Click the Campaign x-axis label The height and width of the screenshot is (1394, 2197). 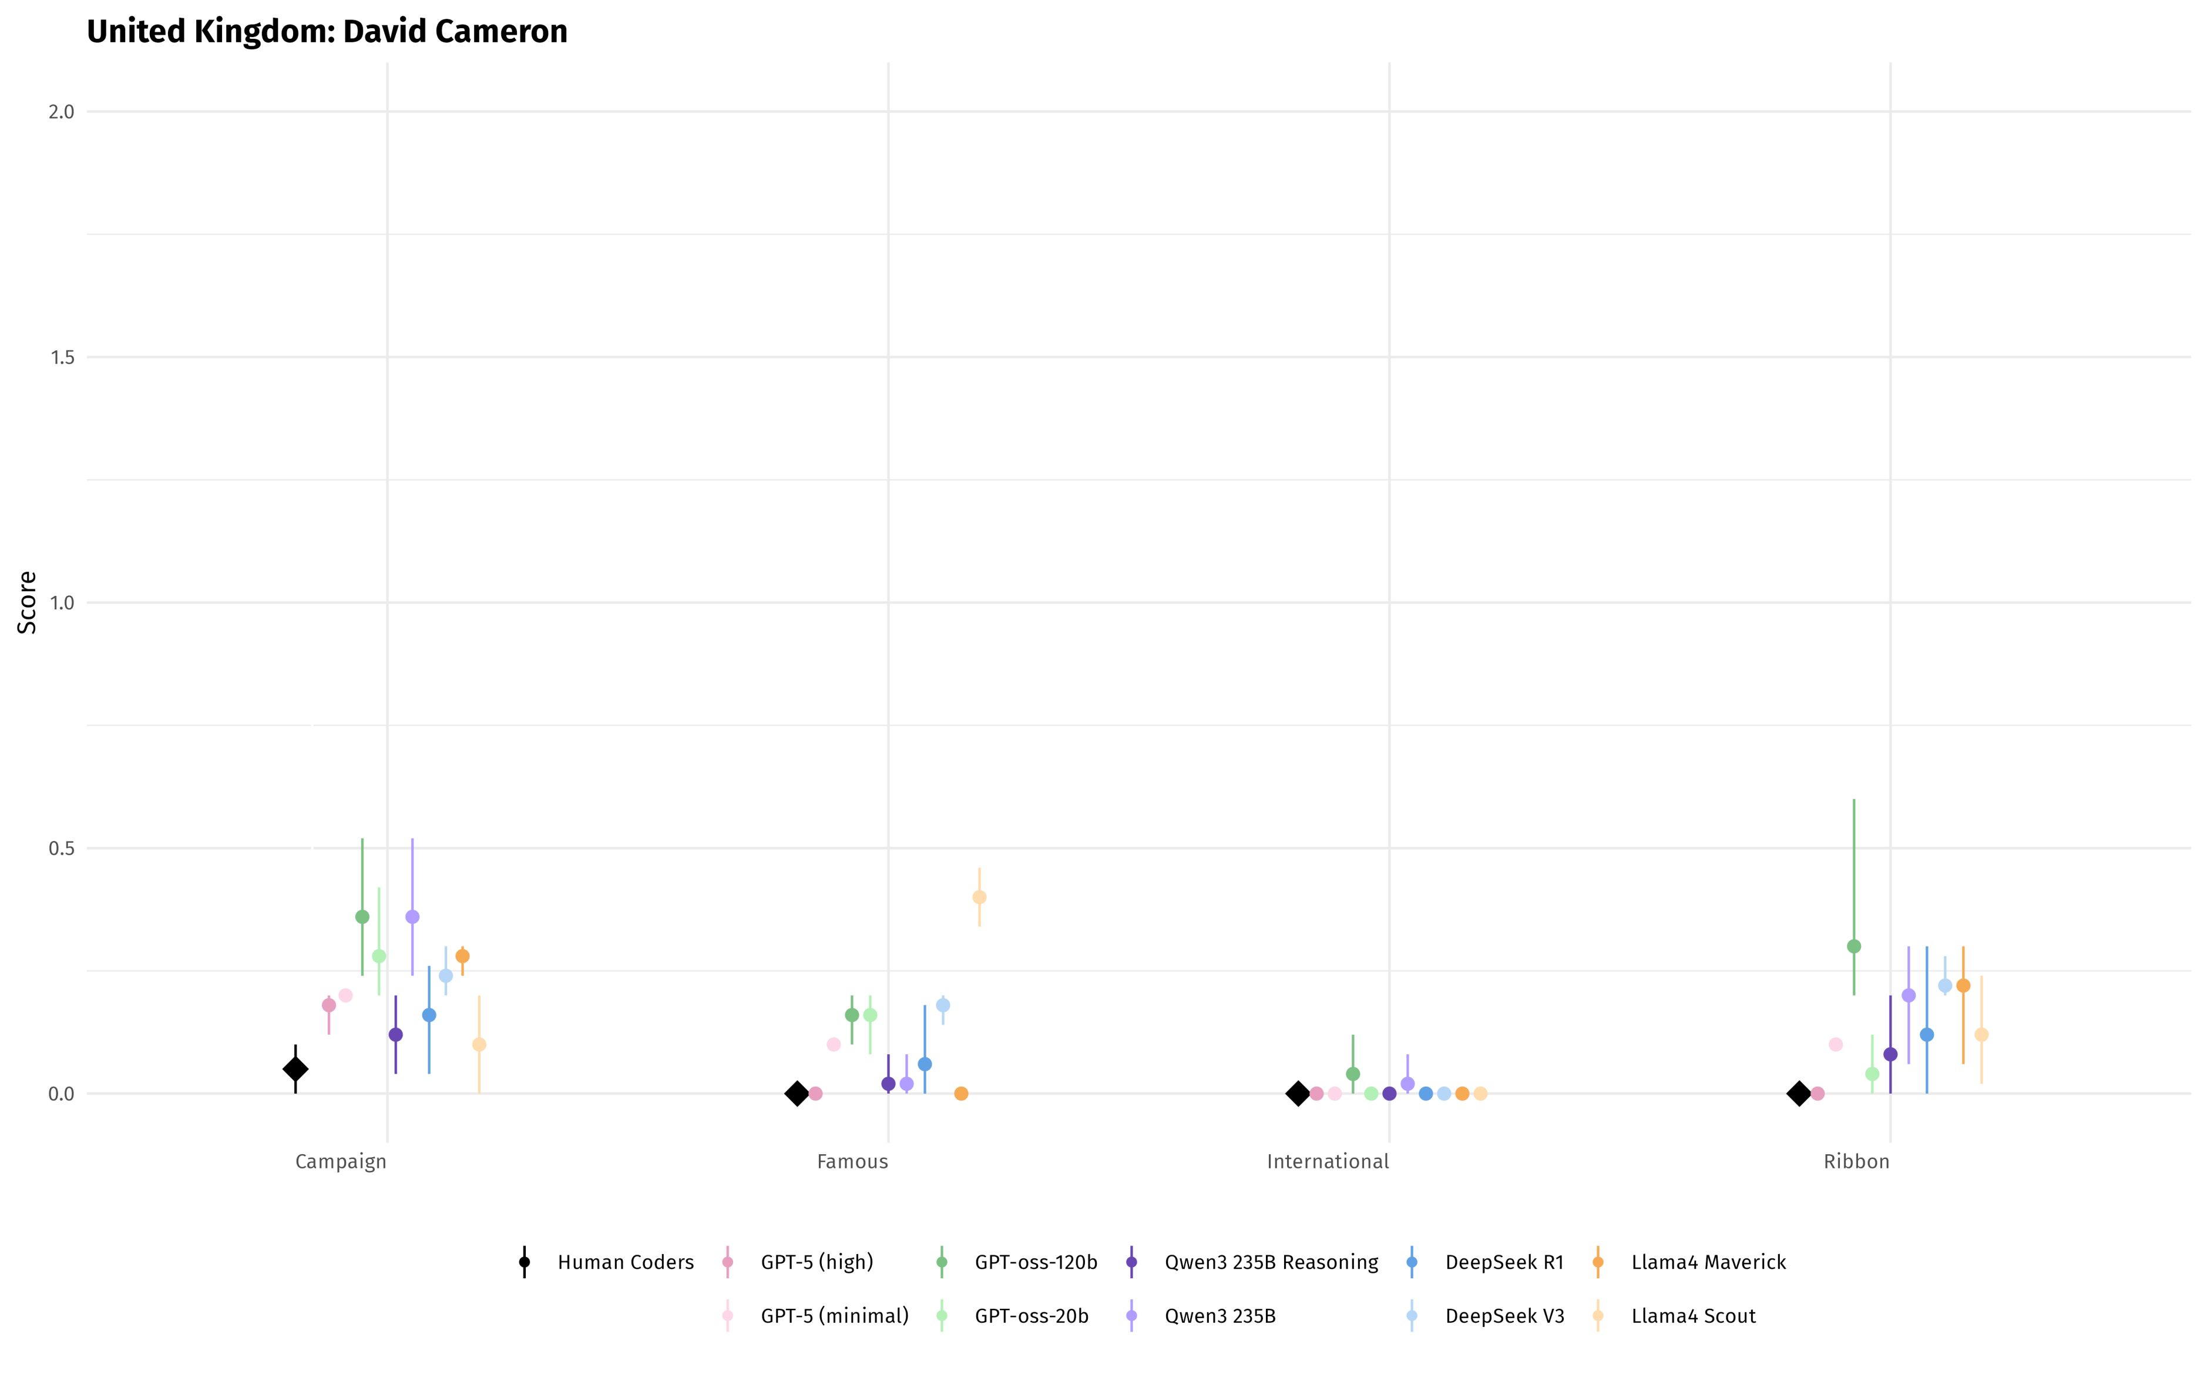tap(340, 1162)
